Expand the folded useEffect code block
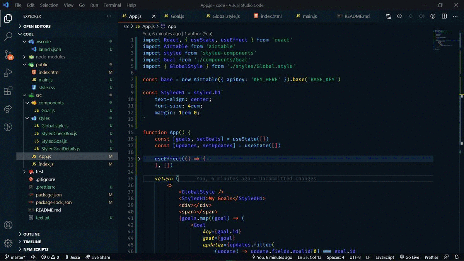The width and height of the screenshot is (464, 261). 138,159
